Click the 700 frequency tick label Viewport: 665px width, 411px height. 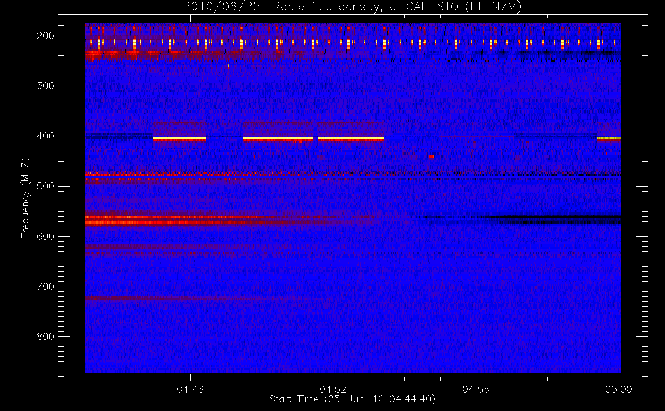click(x=46, y=286)
